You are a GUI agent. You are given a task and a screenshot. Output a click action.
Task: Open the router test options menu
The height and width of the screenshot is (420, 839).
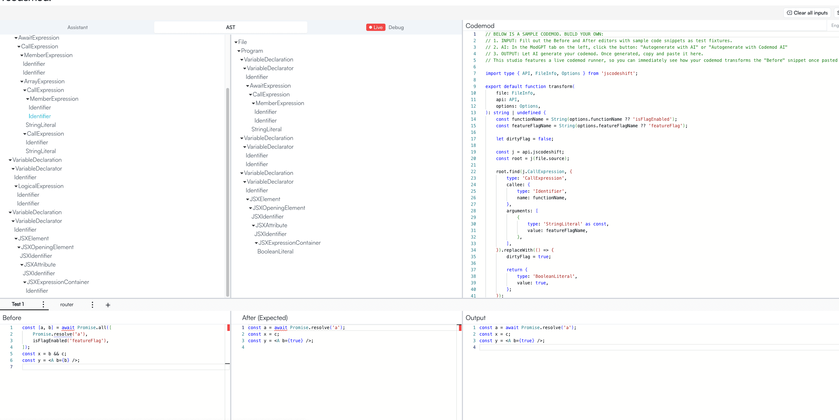(x=92, y=305)
